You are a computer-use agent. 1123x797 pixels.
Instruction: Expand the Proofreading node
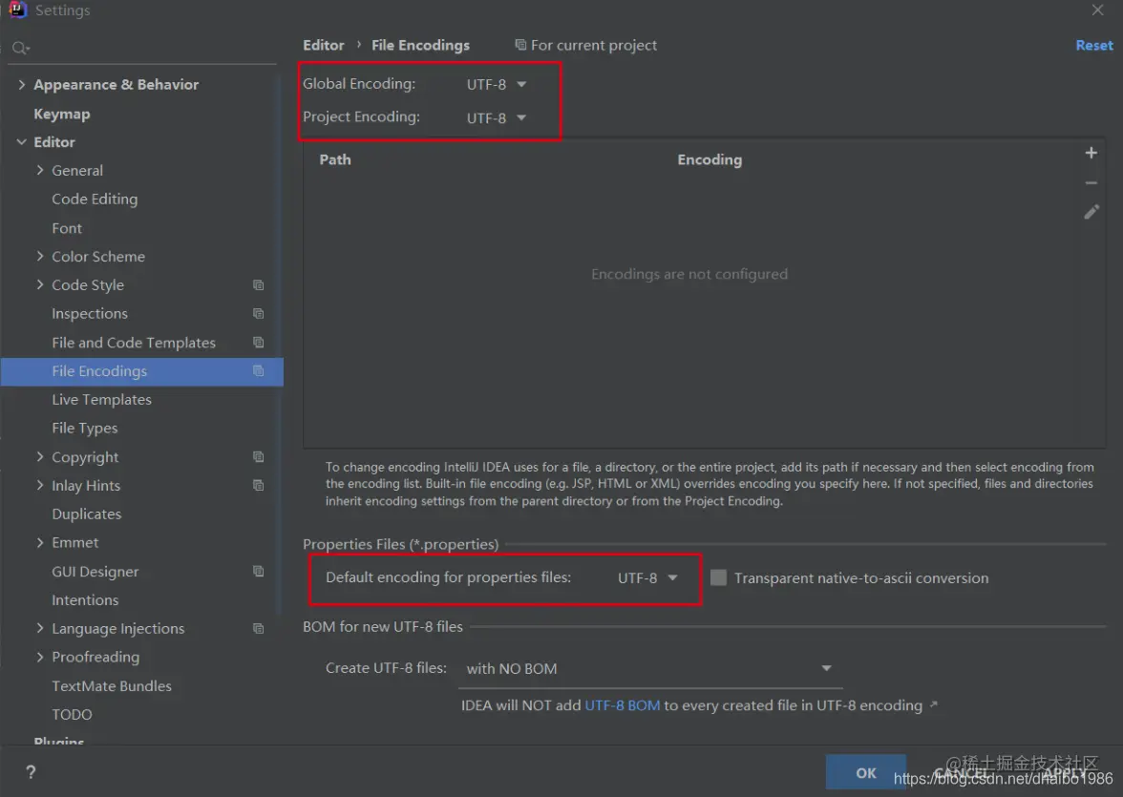[40, 658]
